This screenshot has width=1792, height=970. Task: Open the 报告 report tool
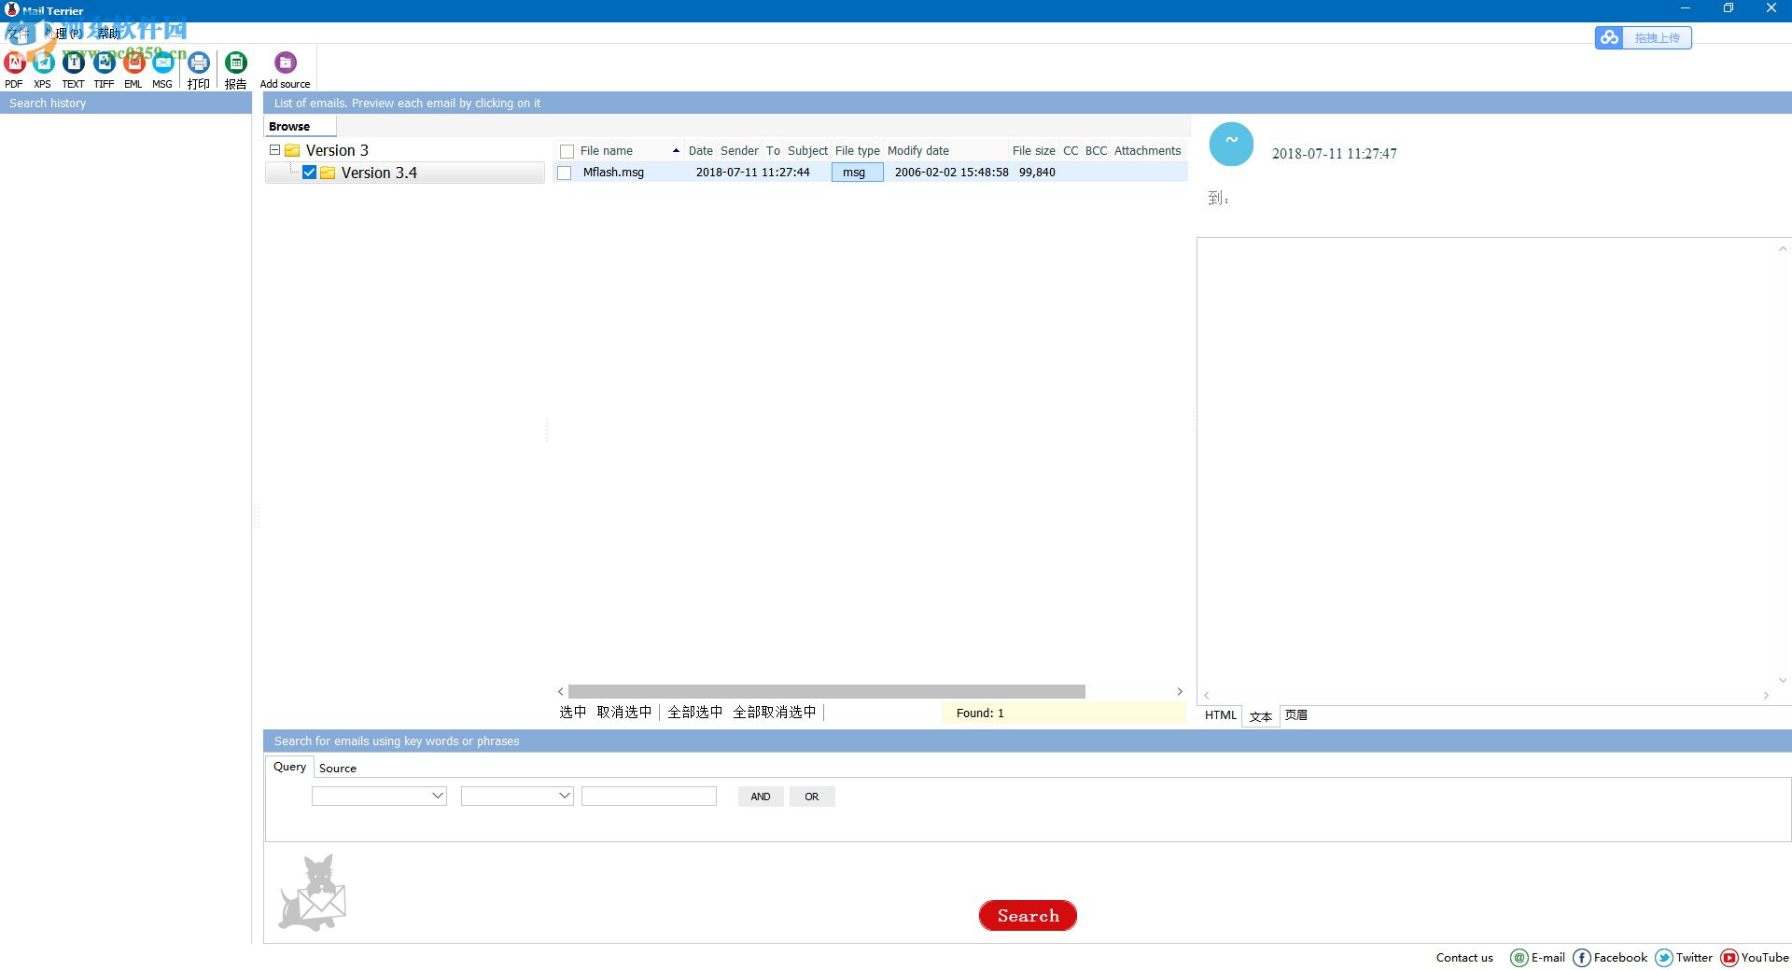(x=236, y=69)
